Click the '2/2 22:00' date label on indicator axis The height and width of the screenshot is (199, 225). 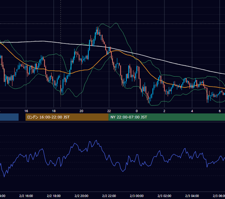(109, 196)
